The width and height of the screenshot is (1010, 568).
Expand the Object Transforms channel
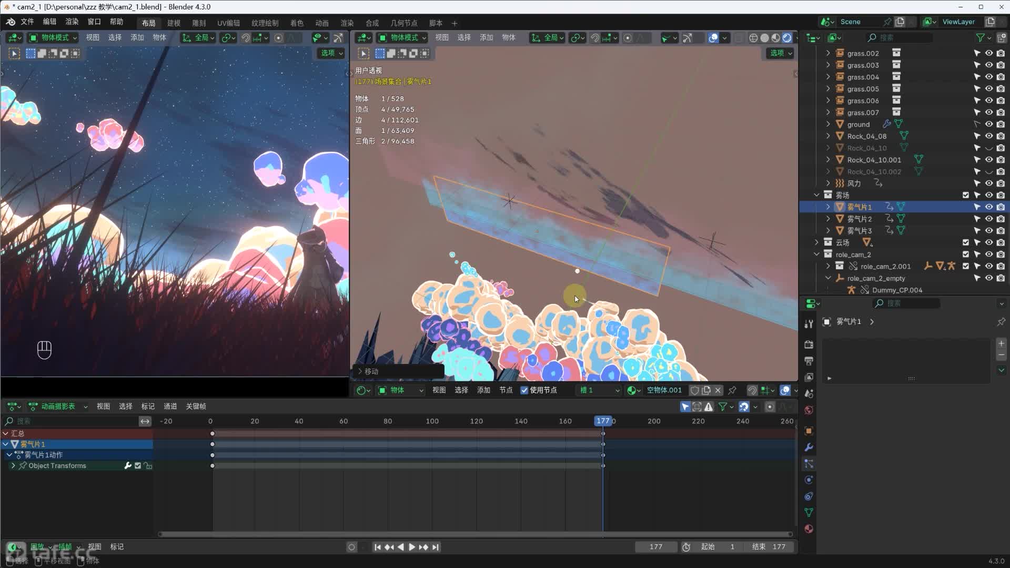pyautogui.click(x=13, y=466)
